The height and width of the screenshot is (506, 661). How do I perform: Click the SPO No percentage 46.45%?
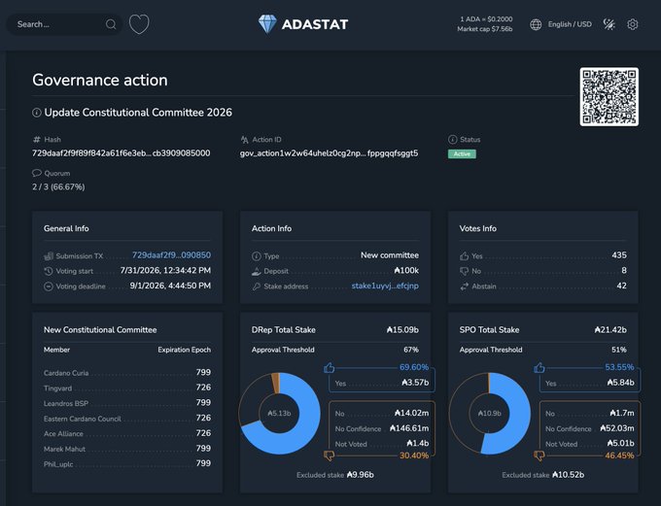(619, 455)
